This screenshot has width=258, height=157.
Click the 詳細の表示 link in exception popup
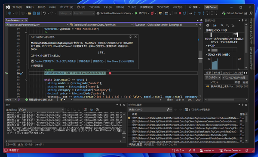84,61
